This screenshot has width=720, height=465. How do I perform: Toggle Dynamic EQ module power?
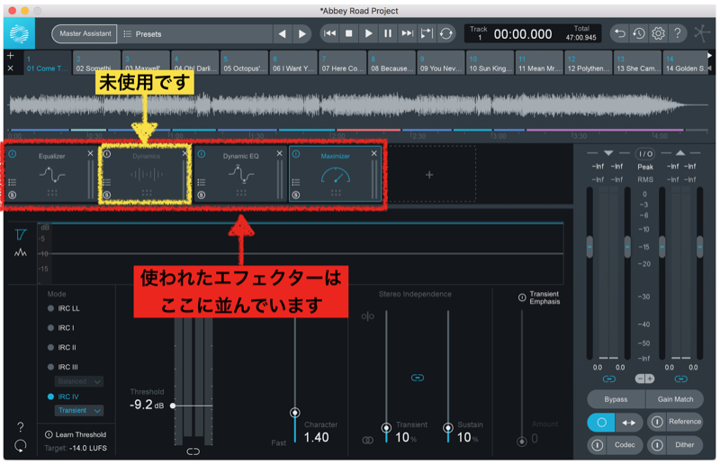click(x=202, y=154)
